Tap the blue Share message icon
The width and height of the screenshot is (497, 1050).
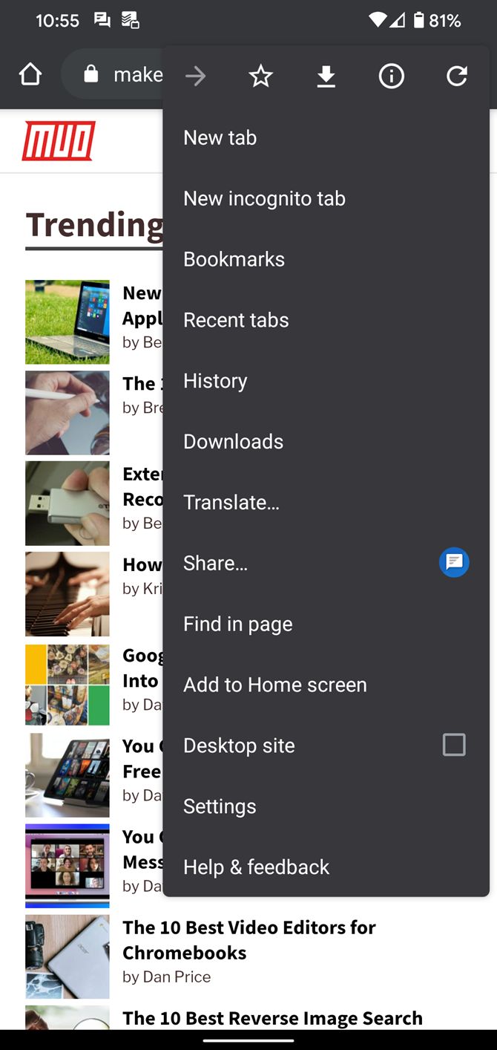point(454,562)
